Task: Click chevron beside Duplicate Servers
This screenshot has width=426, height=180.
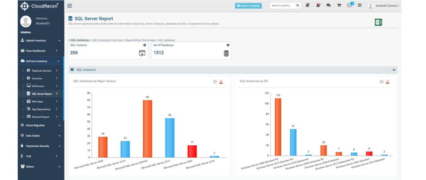Action: click(57, 71)
